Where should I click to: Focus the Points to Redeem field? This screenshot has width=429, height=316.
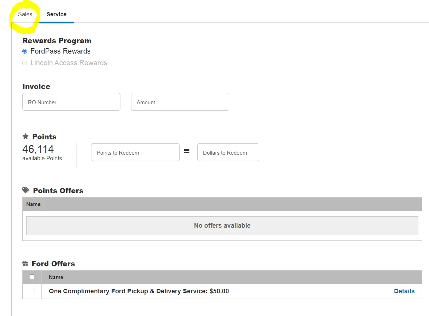point(135,153)
